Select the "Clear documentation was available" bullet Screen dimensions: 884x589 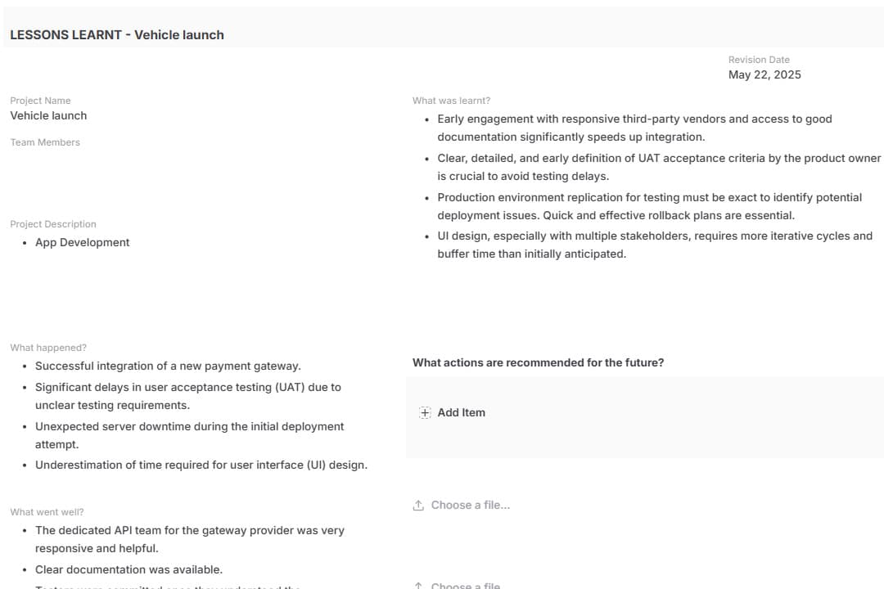(129, 570)
